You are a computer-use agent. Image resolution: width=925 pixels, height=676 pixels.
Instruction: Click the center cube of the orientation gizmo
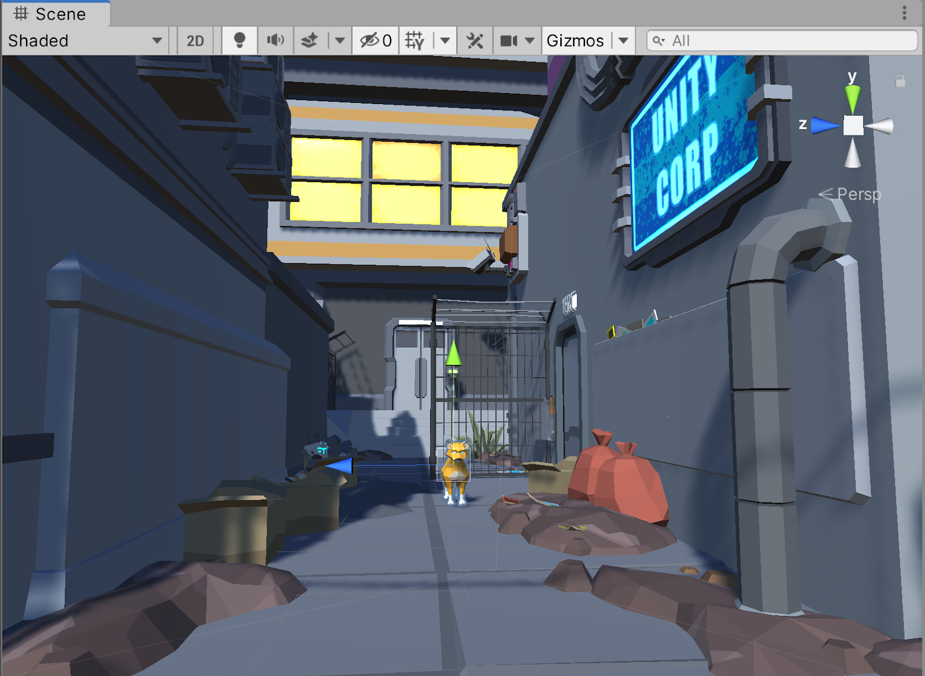pos(853,125)
